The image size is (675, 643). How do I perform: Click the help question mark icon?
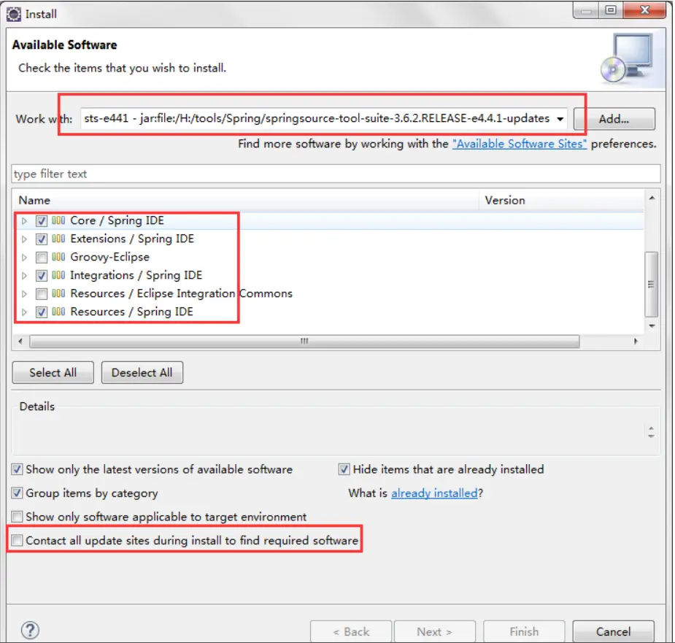30,630
